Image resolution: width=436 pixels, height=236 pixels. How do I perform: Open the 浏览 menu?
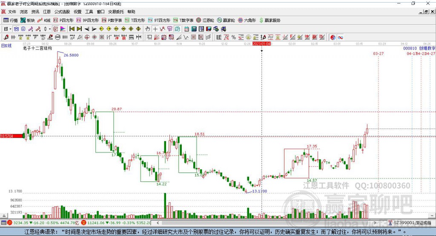click(24, 12)
